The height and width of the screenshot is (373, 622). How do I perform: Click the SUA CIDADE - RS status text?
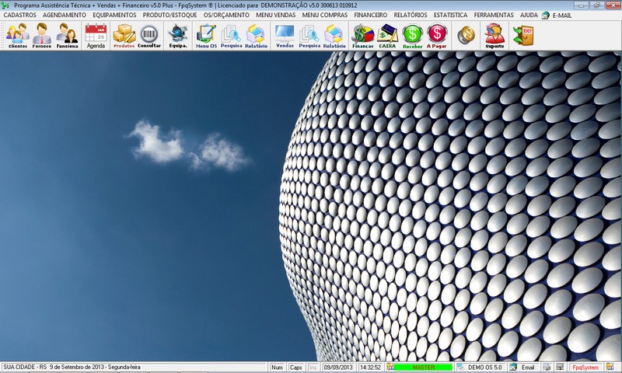click(25, 367)
